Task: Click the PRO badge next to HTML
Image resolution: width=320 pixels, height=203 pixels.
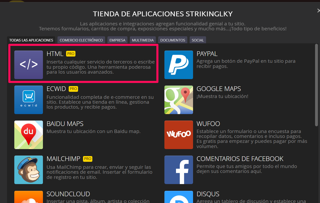Action: (x=71, y=54)
